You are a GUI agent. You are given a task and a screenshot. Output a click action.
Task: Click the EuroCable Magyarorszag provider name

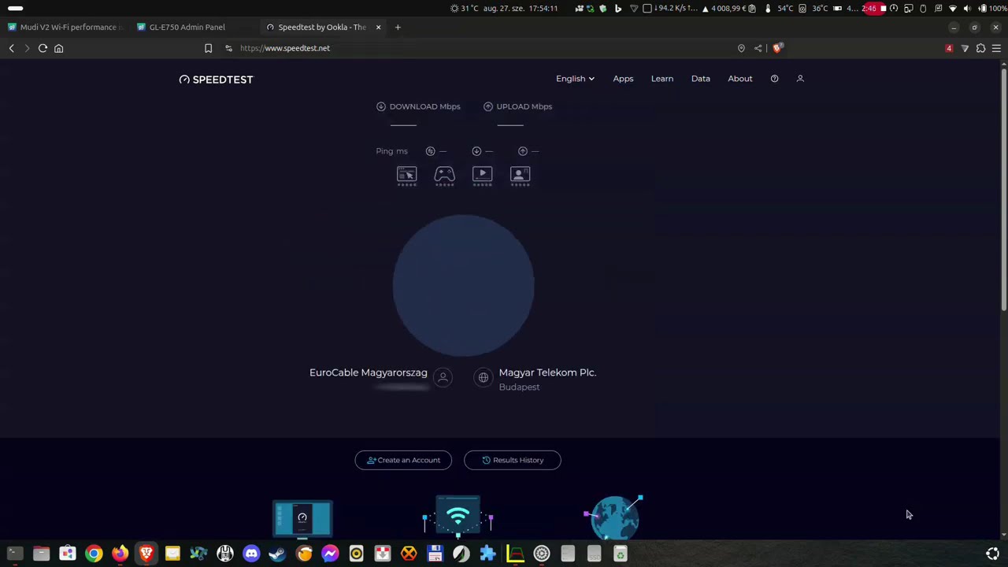pyautogui.click(x=369, y=372)
